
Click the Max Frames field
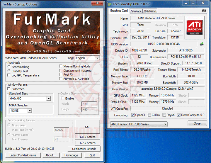pyautogui.click(x=61, y=139)
